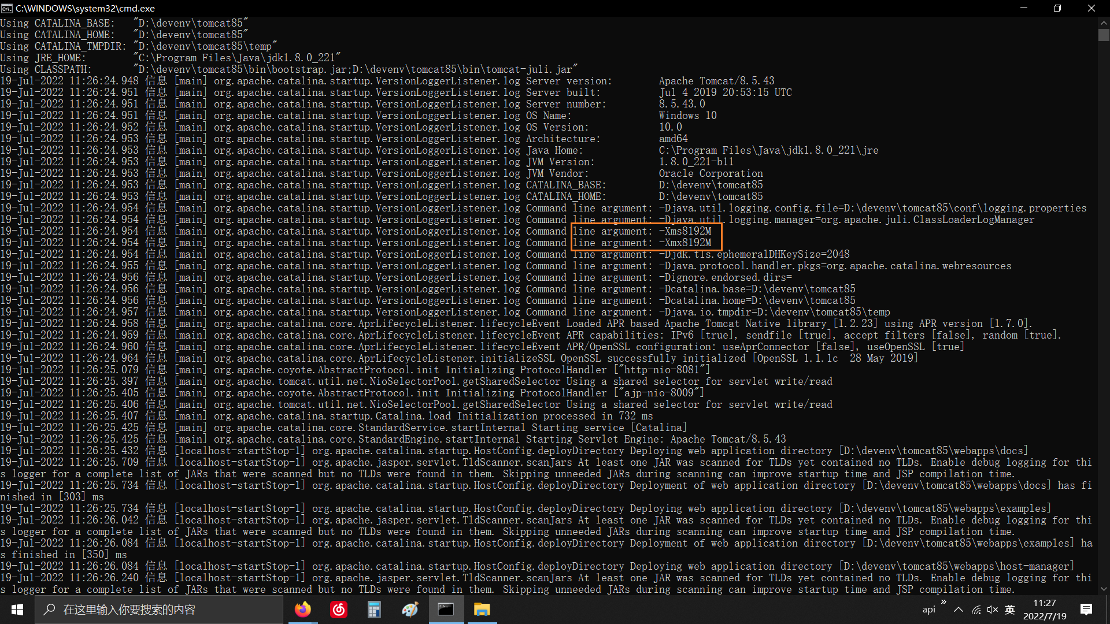This screenshot has width=1110, height=624.
Task: Click the Using CLASSPATH line
Action: pyautogui.click(x=289, y=69)
